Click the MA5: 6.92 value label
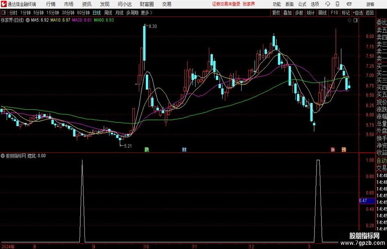This screenshot has height=249, width=387. point(40,20)
